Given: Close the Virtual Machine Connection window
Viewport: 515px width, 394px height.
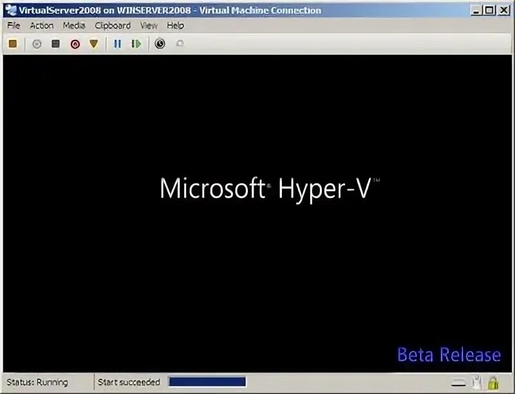Looking at the screenshot, I should pyautogui.click(x=503, y=10).
